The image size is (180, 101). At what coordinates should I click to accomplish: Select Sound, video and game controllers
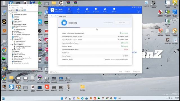coord(22,58)
